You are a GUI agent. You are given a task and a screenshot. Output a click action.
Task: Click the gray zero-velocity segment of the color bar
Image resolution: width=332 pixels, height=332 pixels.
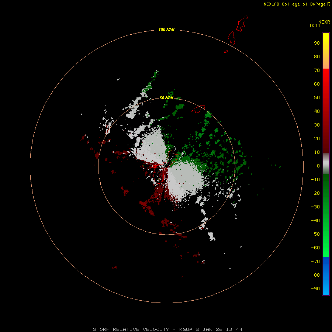point(326,163)
